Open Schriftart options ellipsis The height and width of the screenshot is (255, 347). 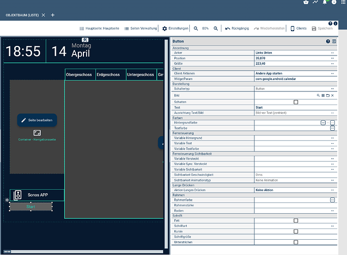coord(332,226)
